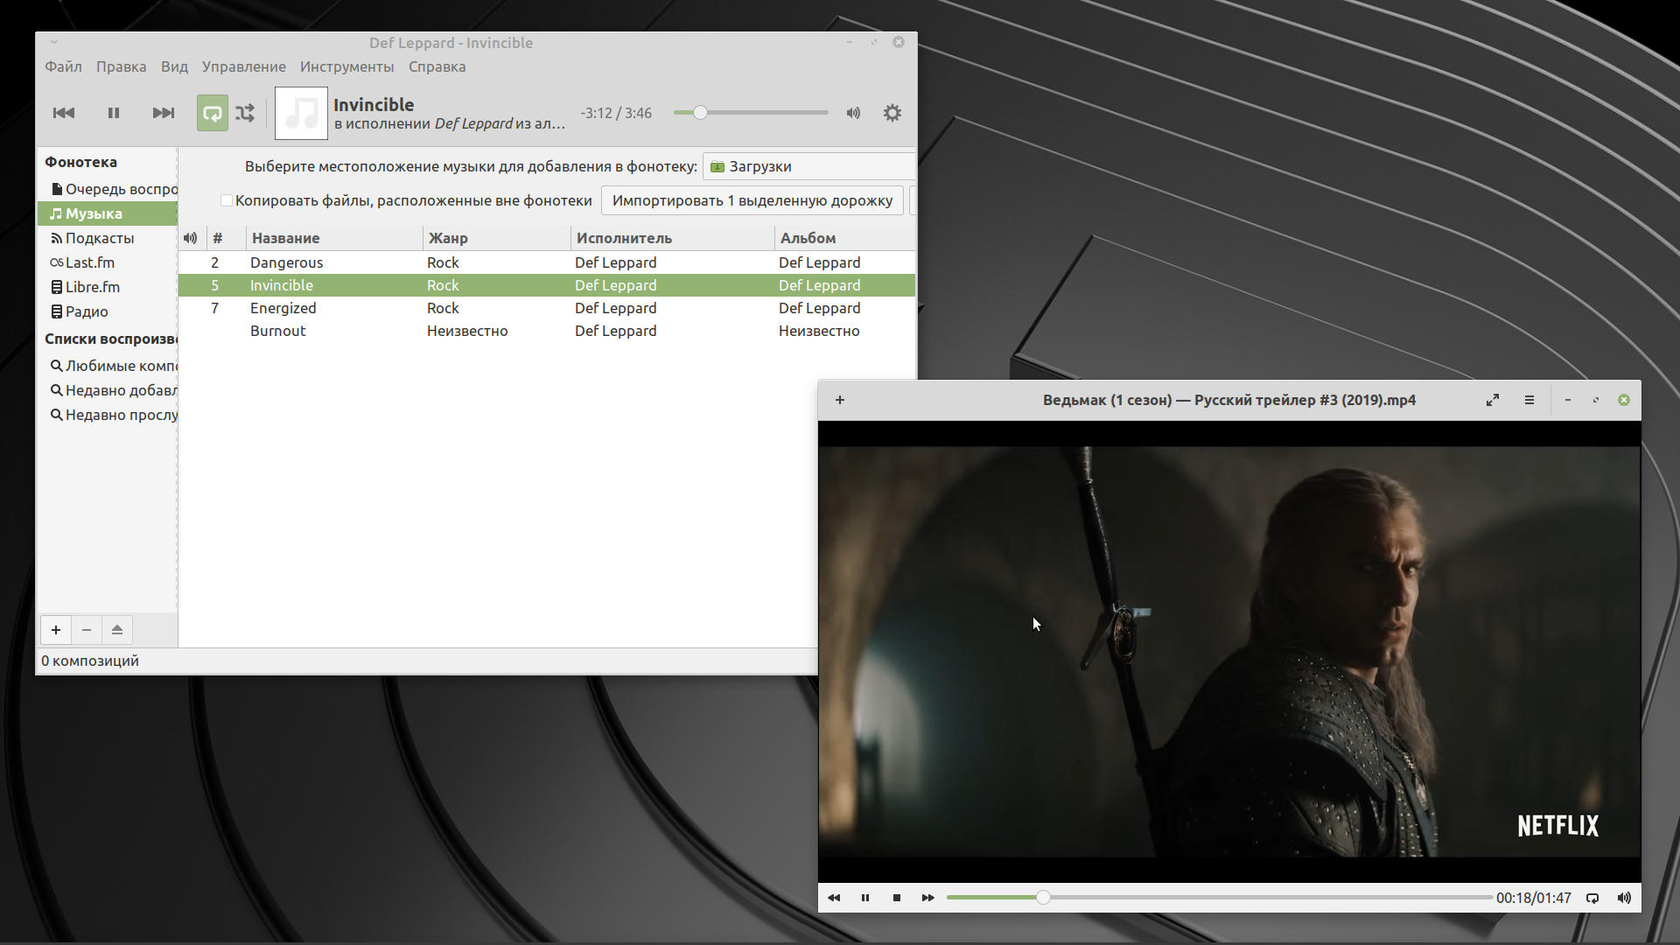Viewport: 1680px width, 945px height.
Task: Click the album art music note thumbnail
Action: pyautogui.click(x=301, y=113)
